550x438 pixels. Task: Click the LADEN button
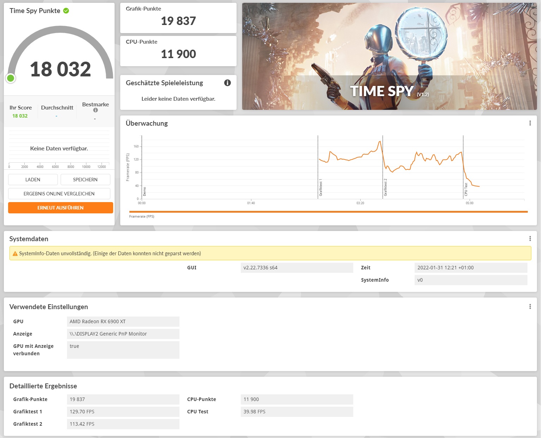click(33, 180)
